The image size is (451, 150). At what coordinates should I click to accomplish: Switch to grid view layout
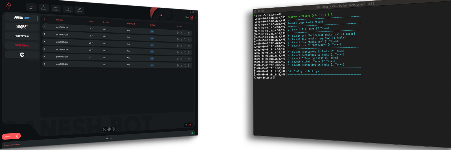click(x=190, y=125)
